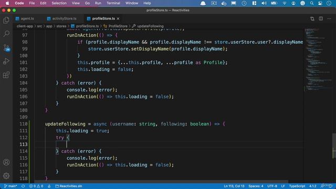This screenshot has width=336, height=189.
Task: Open the Run and Debug view
Action: tap(6, 61)
